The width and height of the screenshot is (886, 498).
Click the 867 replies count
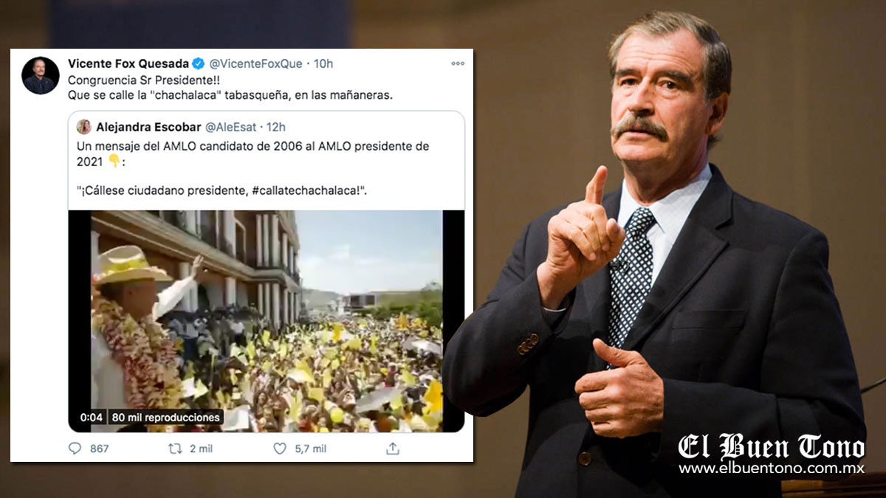[x=99, y=449]
